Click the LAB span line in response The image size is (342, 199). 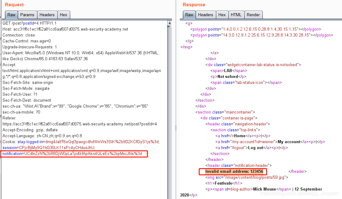click(x=229, y=70)
